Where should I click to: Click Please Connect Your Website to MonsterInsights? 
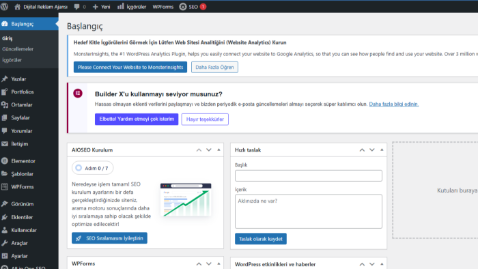pos(130,67)
